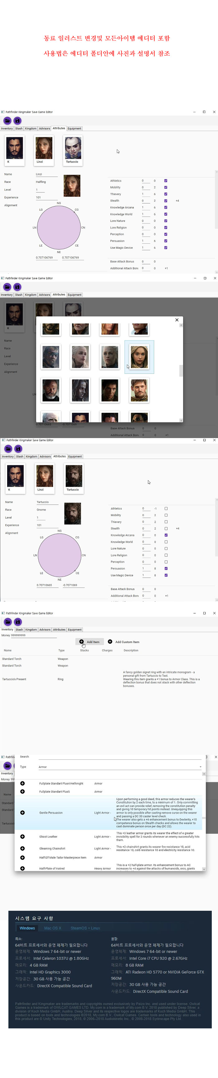
Task: Choose highlighted blonde woman portrait in picker
Action: point(139,357)
